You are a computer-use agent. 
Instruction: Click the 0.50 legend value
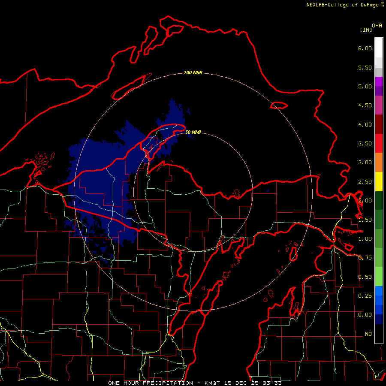click(x=365, y=277)
